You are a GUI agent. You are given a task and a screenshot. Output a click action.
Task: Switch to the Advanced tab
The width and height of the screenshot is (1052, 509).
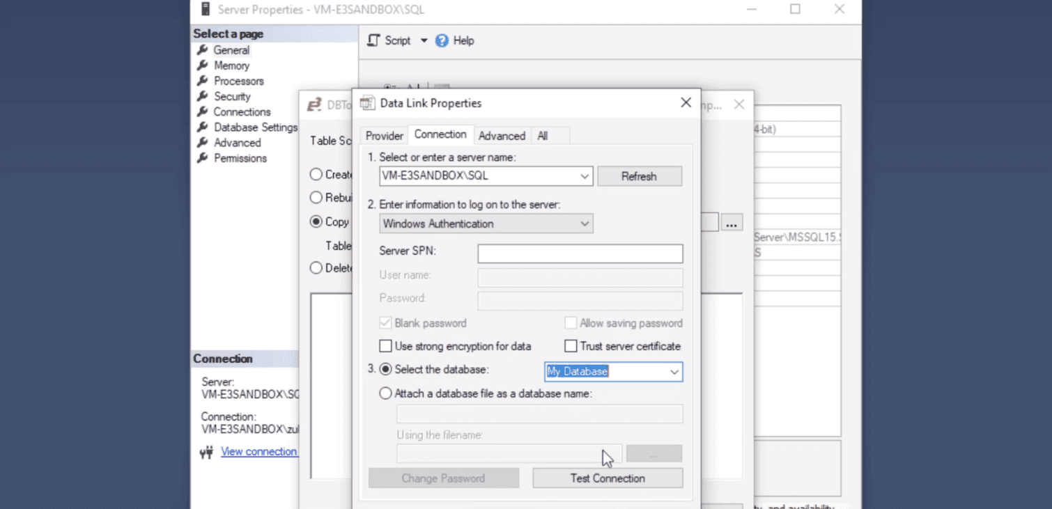point(502,136)
